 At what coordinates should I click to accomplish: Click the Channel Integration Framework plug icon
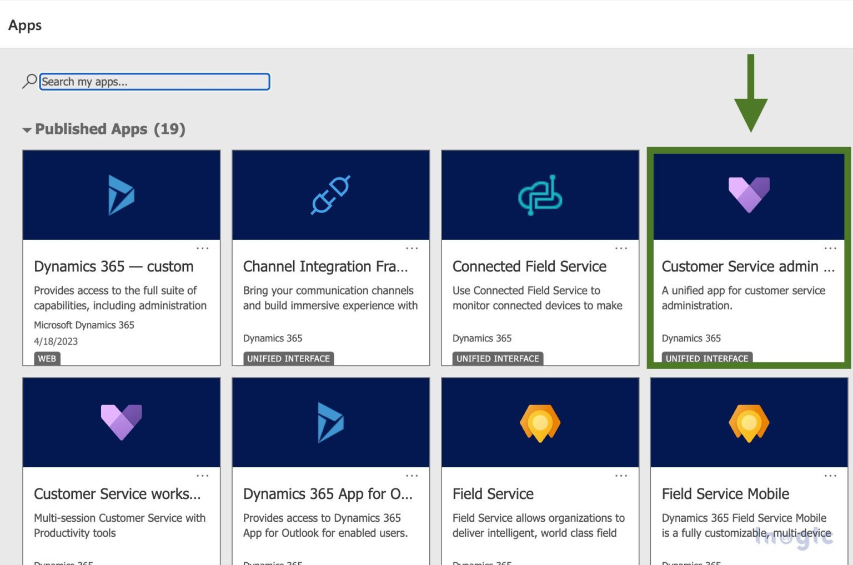point(330,194)
